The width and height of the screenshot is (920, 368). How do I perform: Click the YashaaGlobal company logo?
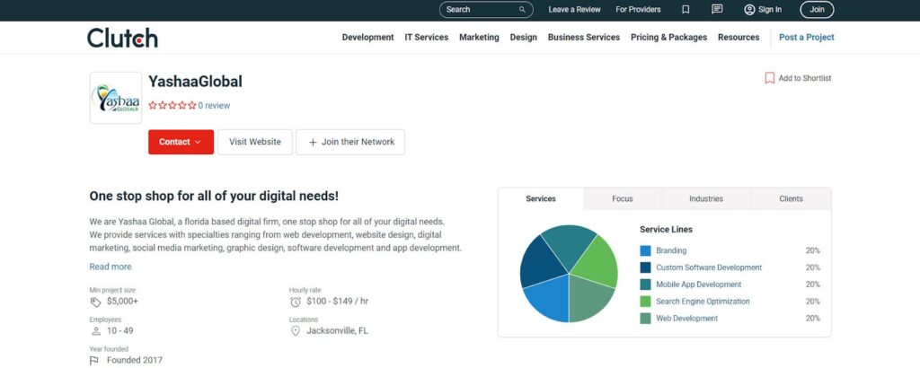[x=116, y=98]
